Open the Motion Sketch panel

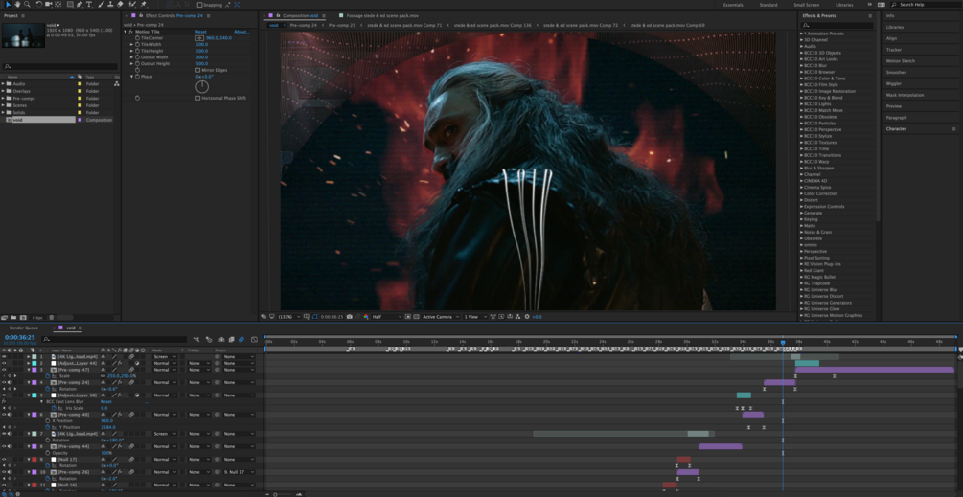tap(901, 60)
